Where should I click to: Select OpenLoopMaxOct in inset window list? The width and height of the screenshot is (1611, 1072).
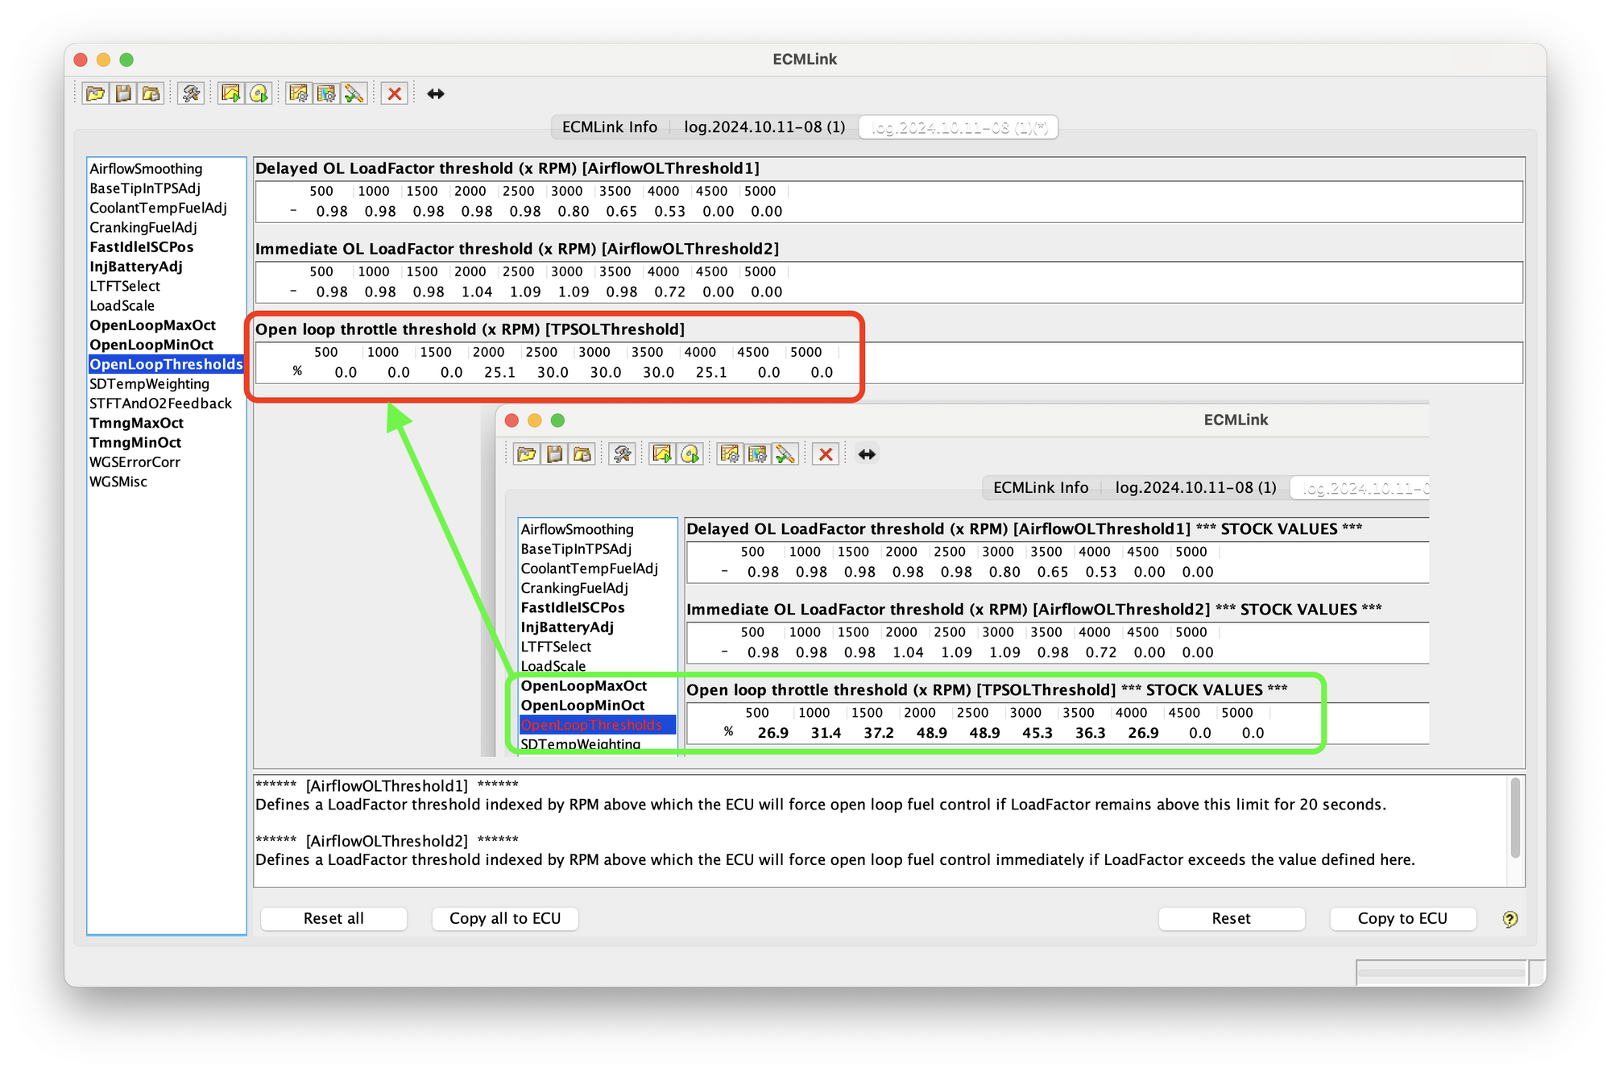click(597, 686)
